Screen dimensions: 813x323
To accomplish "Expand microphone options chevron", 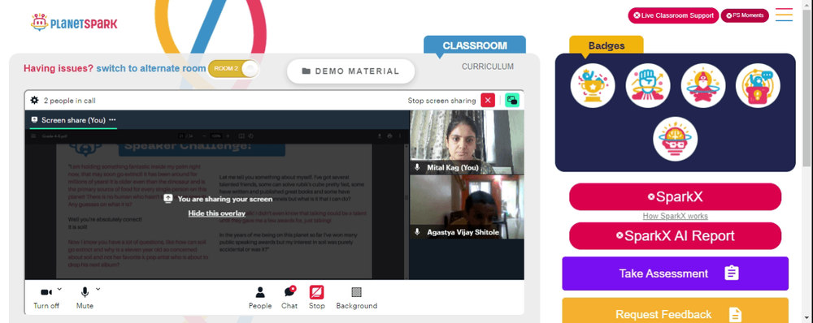I will tap(98, 289).
